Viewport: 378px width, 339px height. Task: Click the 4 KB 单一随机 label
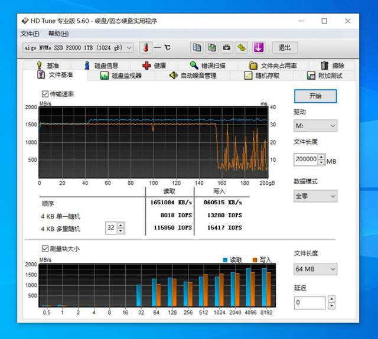tap(60, 217)
